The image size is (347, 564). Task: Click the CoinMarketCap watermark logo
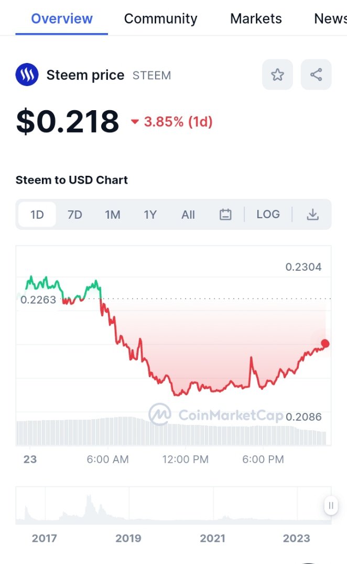click(216, 414)
